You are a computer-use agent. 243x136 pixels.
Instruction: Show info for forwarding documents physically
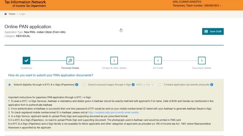point(212,85)
